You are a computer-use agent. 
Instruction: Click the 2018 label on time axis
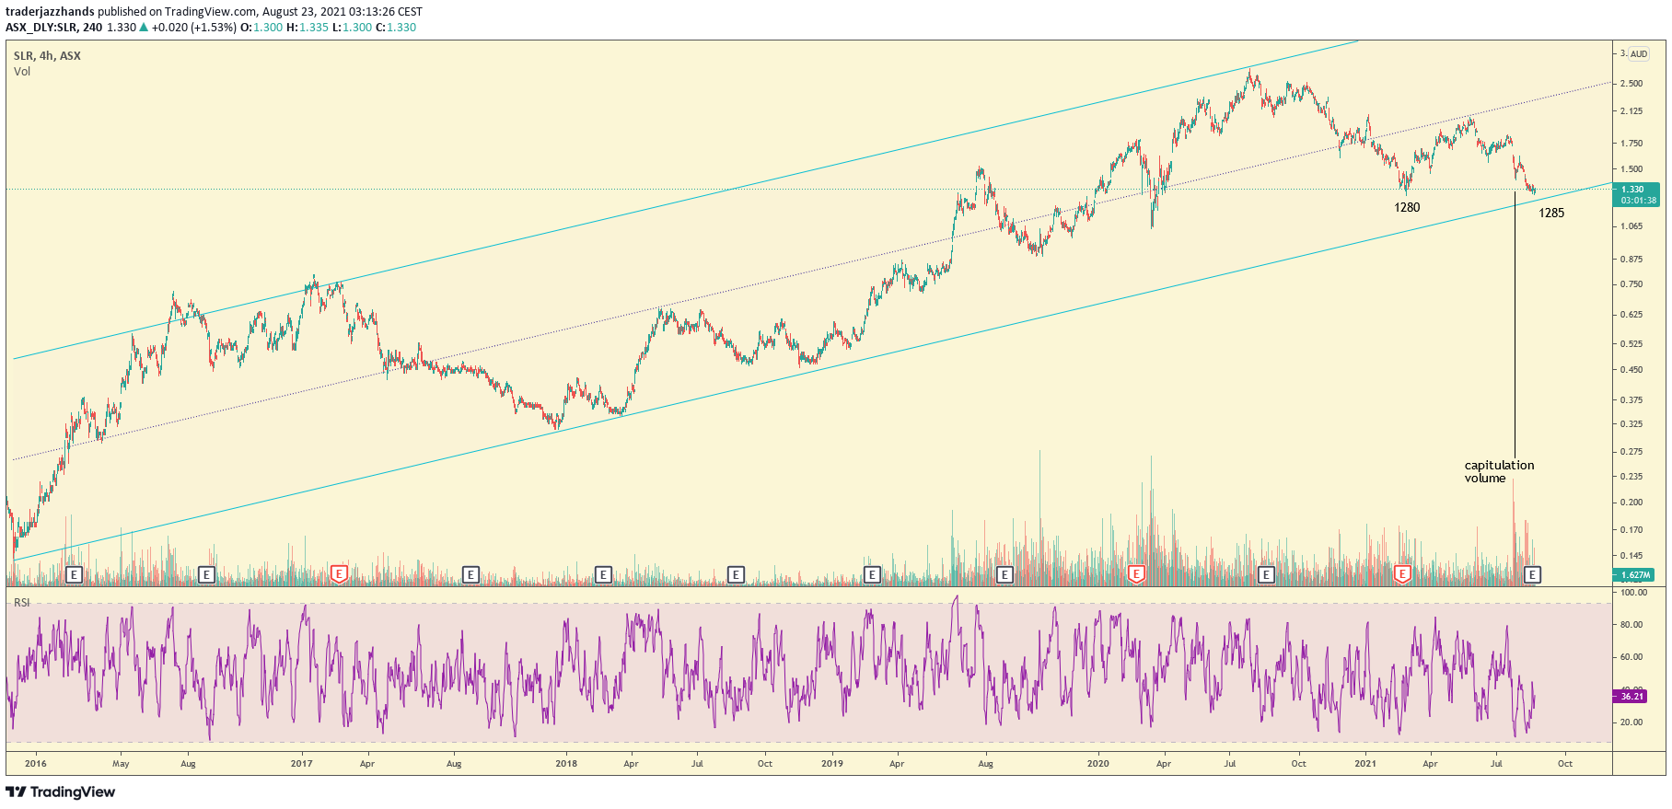pos(566,763)
